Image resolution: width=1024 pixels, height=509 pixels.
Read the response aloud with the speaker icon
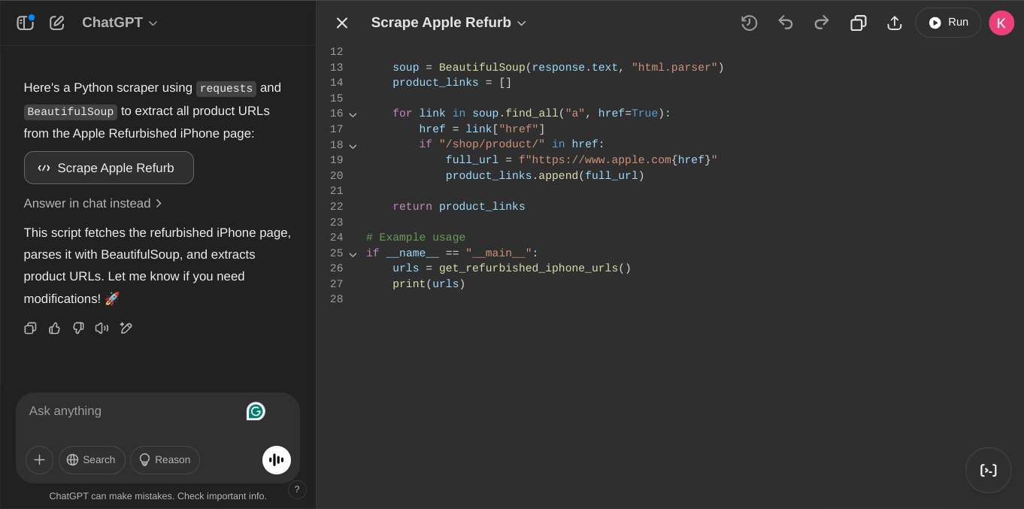(x=101, y=328)
